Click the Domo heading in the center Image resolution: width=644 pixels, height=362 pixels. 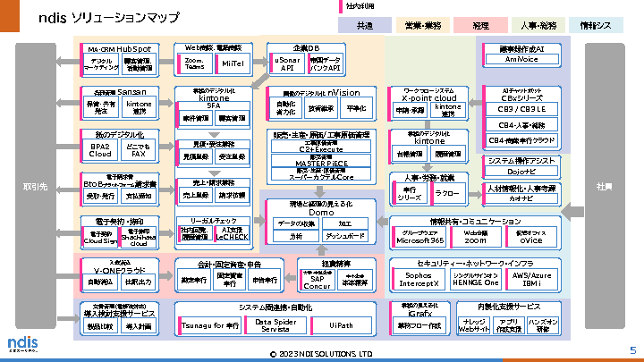pyautogui.click(x=320, y=214)
